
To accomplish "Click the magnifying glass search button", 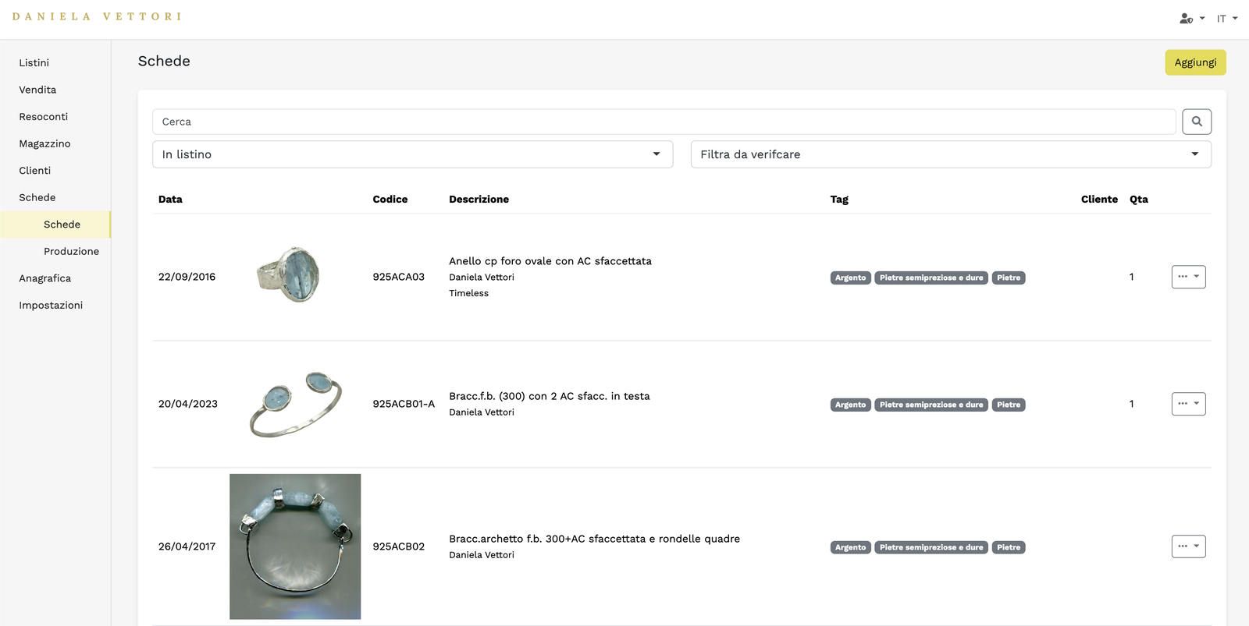I will pos(1196,122).
